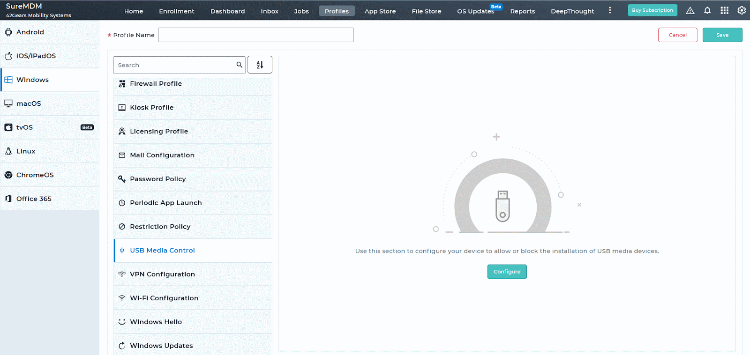Select the Wi-Fi Configuration label

(164, 298)
